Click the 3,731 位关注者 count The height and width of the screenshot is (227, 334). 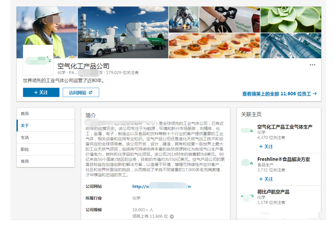[271, 170]
